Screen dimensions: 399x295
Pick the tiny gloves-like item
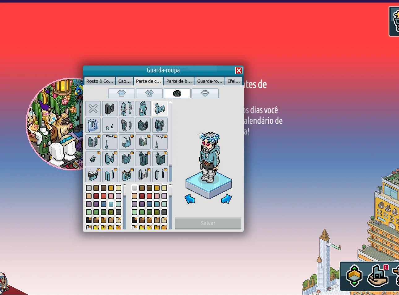pos(110,125)
